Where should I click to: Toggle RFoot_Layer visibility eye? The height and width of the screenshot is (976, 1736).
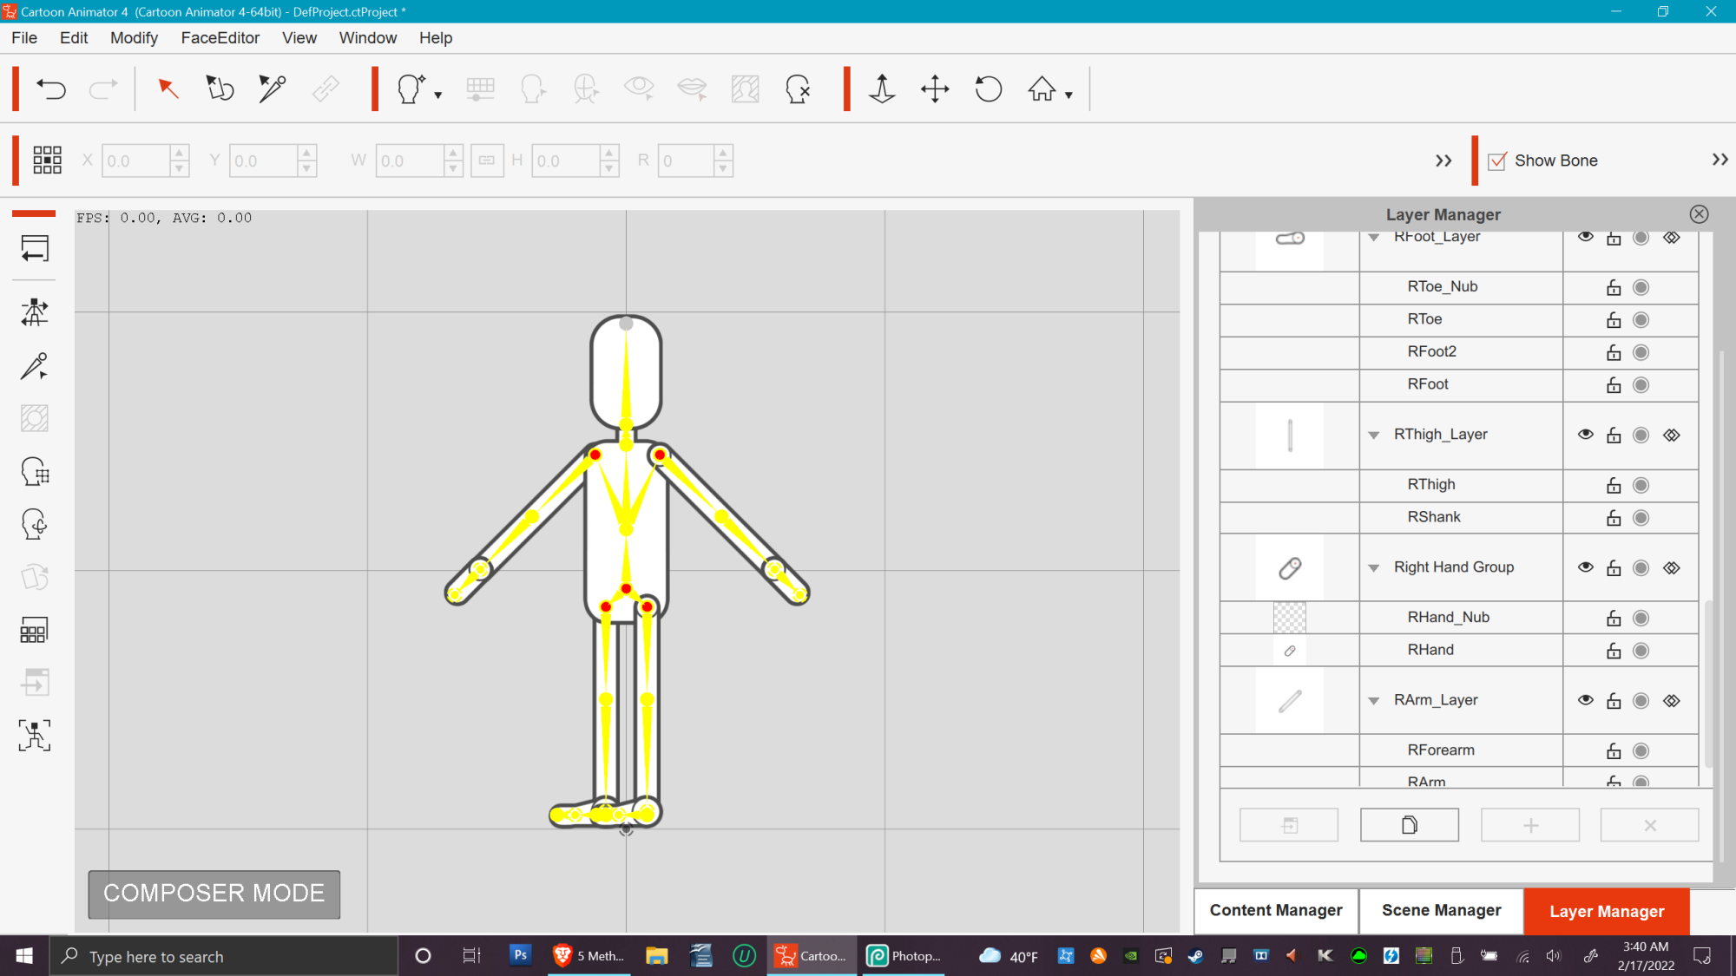1585,237
